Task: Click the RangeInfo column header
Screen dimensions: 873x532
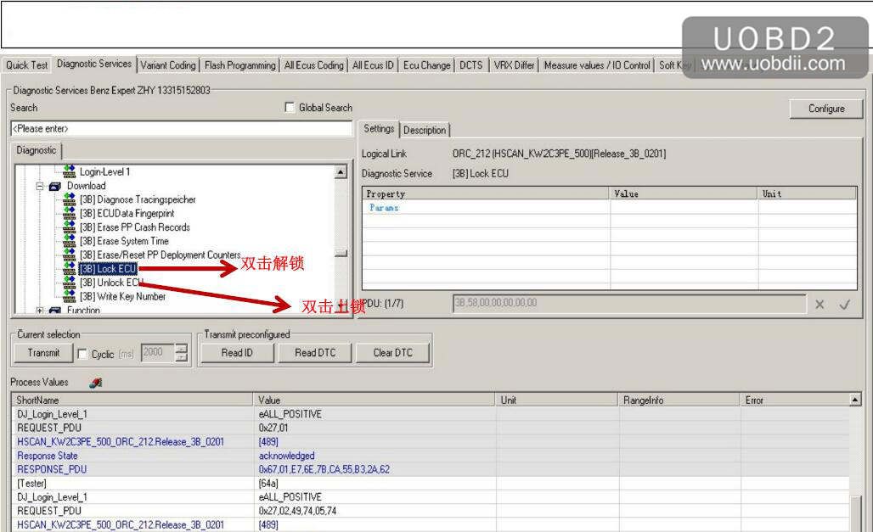Action: tap(679, 400)
